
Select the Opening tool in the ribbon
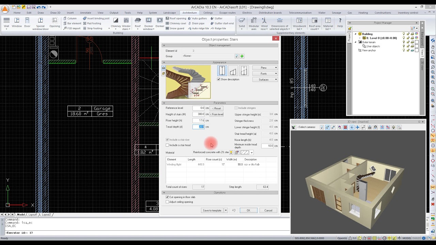(x=54, y=23)
